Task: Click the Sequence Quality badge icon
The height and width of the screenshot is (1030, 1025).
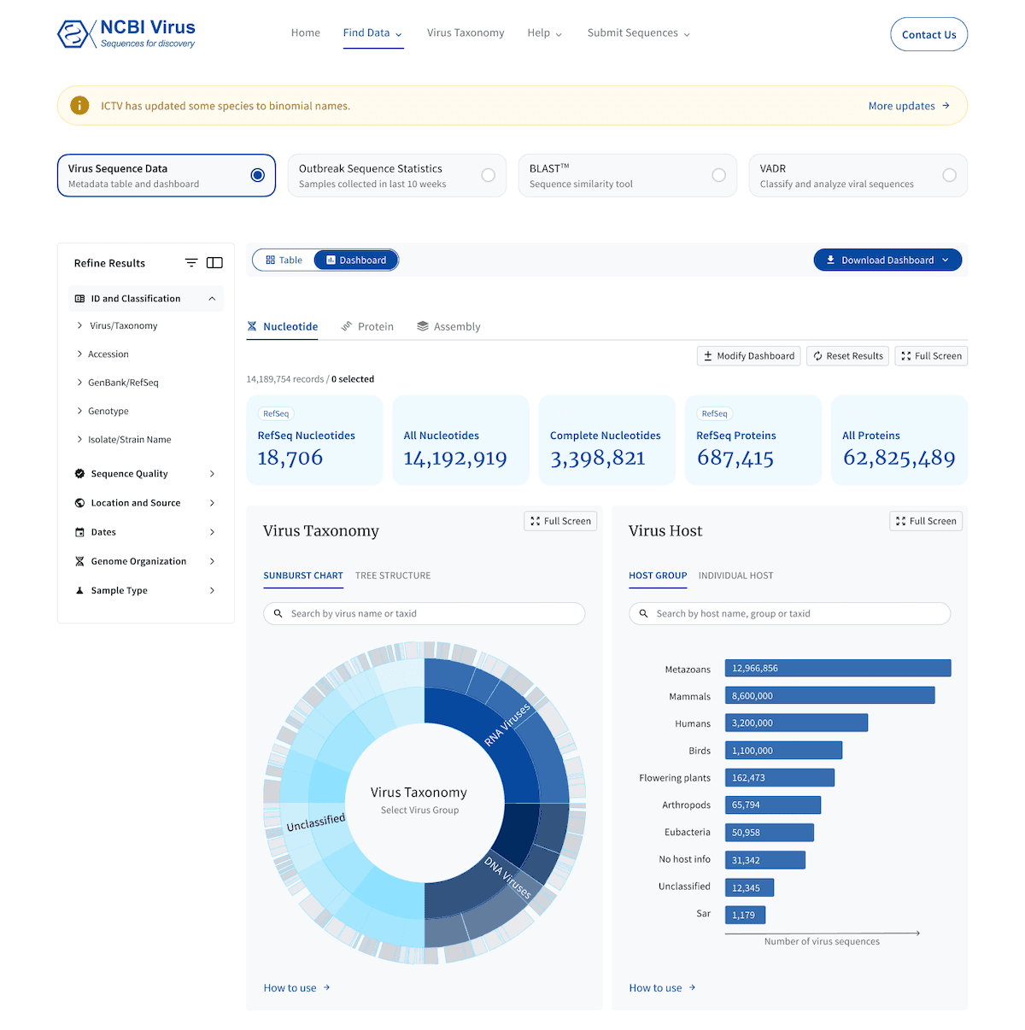Action: 79,473
